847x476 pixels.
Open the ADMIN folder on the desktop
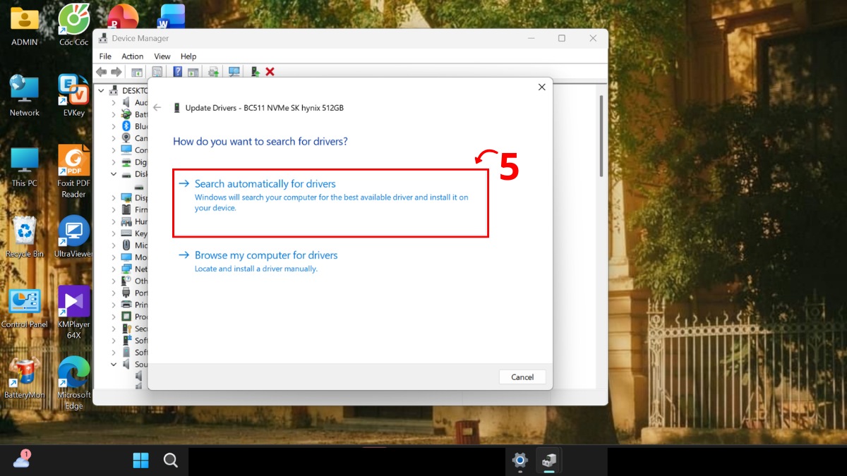coord(25,26)
